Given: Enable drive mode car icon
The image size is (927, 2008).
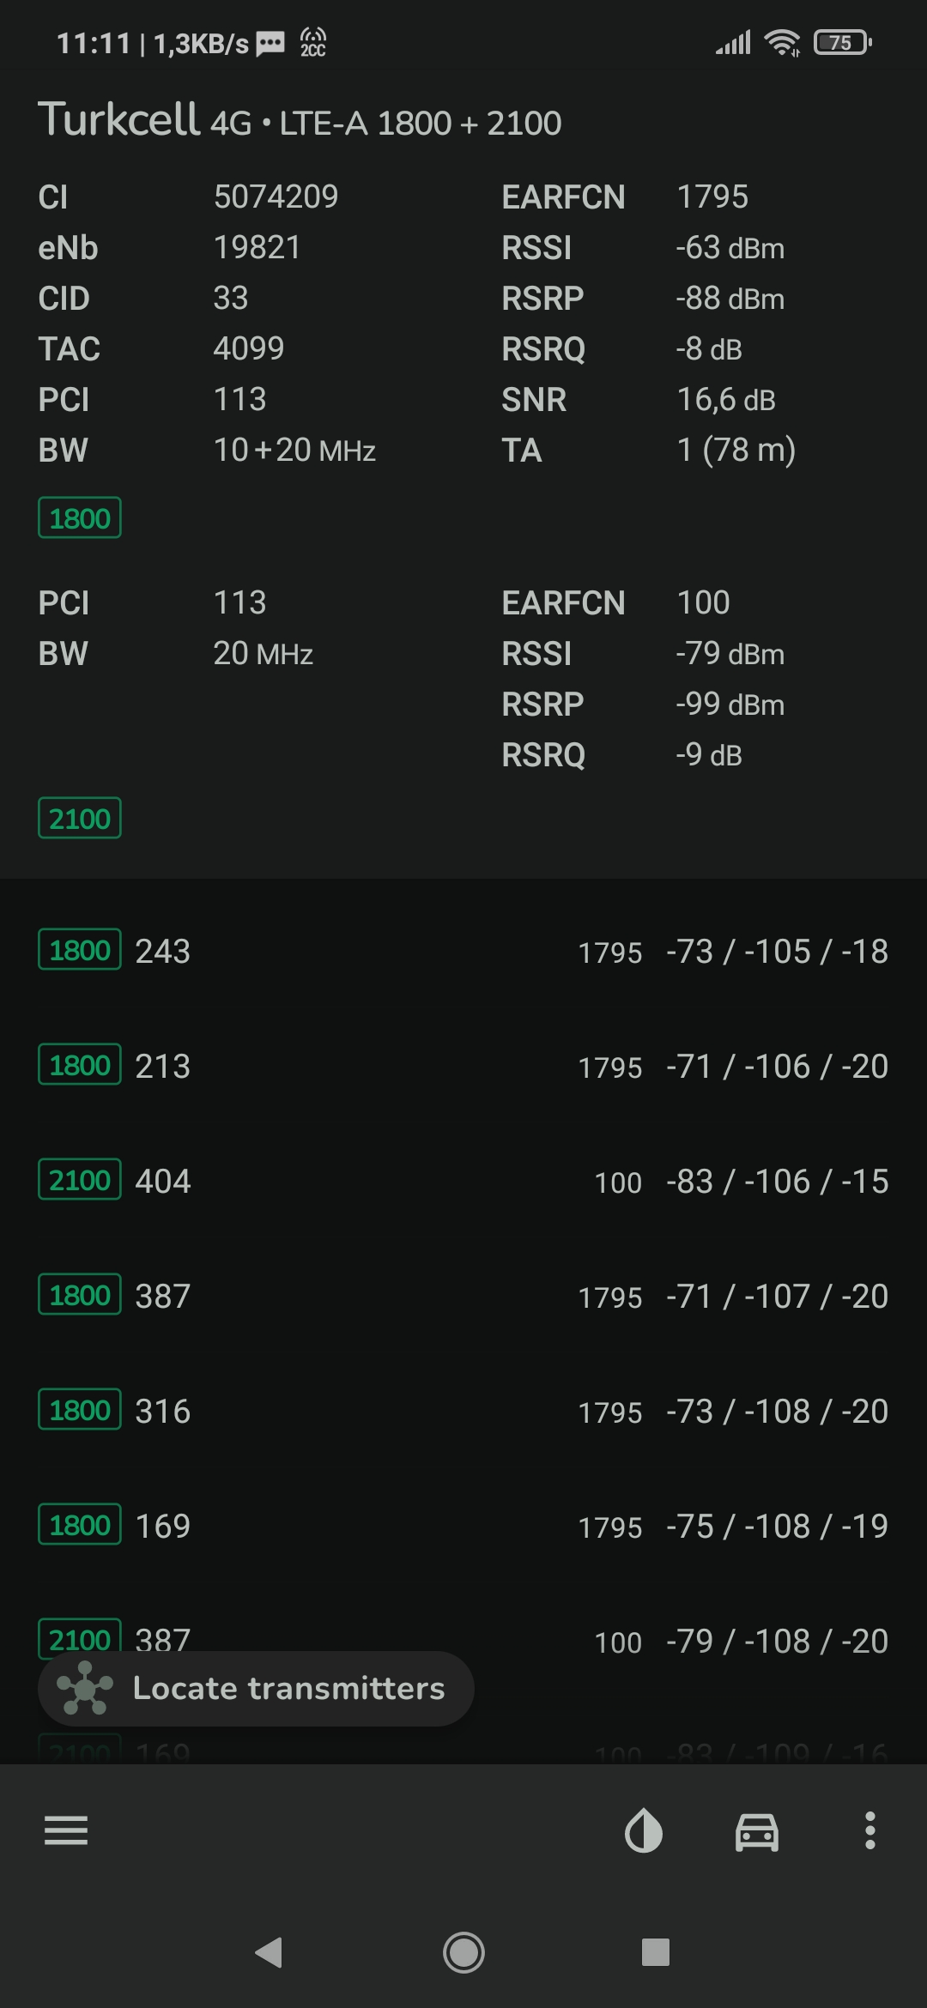Looking at the screenshot, I should click(757, 1831).
